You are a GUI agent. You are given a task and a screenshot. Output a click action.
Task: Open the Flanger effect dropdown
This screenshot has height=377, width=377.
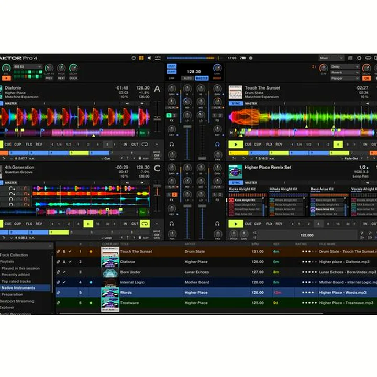coord(345,78)
